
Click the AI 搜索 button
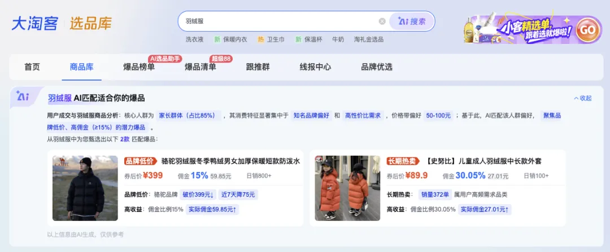[x=412, y=21]
